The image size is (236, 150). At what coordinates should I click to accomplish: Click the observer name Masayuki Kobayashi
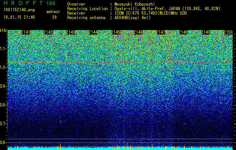(x=135, y=4)
